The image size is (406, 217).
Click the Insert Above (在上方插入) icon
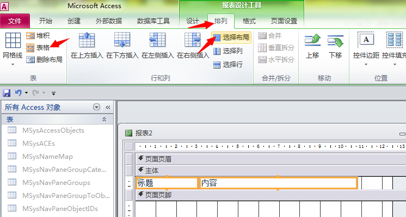click(87, 40)
